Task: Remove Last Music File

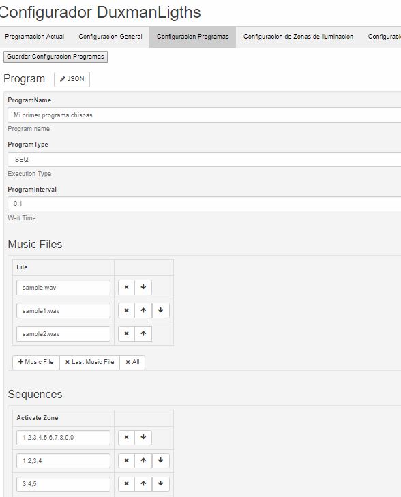Action: click(x=89, y=362)
